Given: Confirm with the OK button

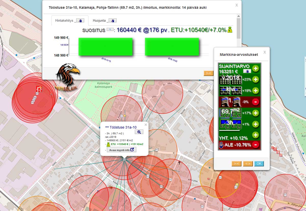Looking at the screenshot, I should click(x=259, y=164).
